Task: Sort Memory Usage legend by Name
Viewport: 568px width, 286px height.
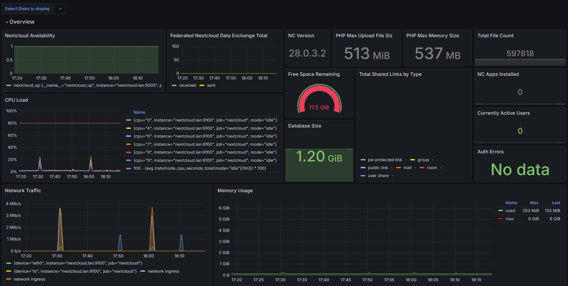Action: (511, 203)
